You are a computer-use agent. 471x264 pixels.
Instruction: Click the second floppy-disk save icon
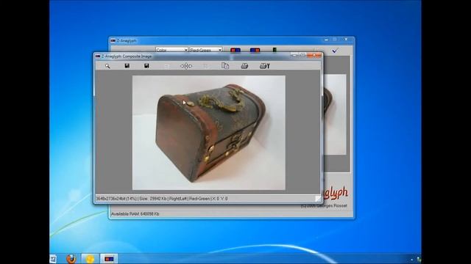point(146,65)
